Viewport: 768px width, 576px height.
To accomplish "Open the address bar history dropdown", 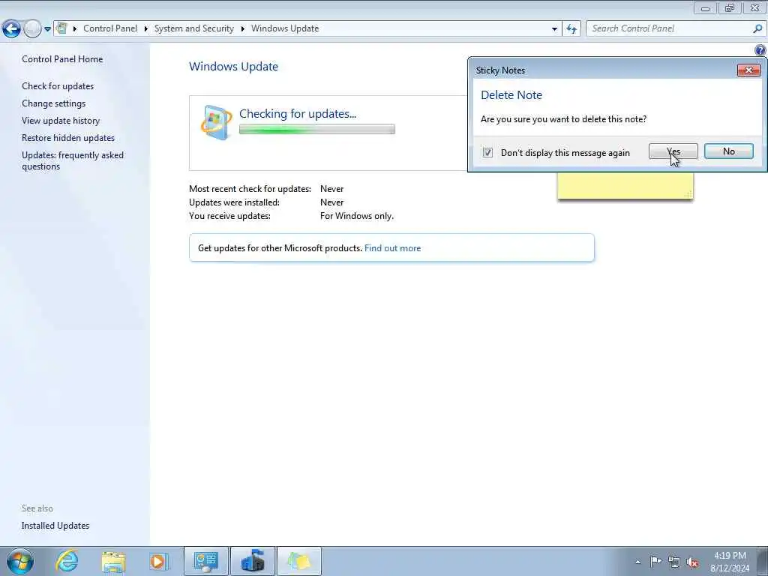I will click(554, 29).
